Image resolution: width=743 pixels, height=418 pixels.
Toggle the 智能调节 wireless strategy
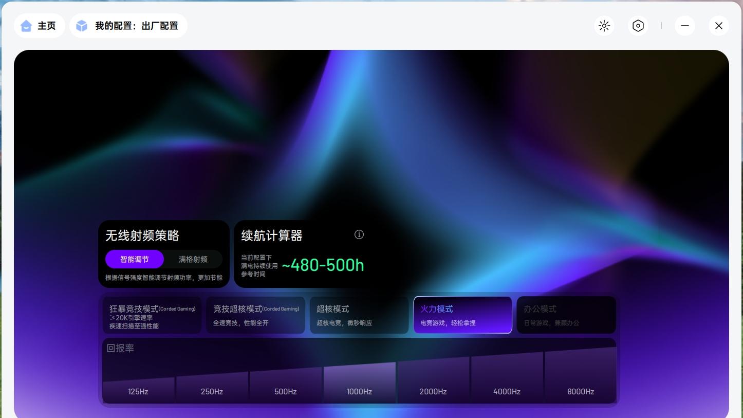[135, 259]
